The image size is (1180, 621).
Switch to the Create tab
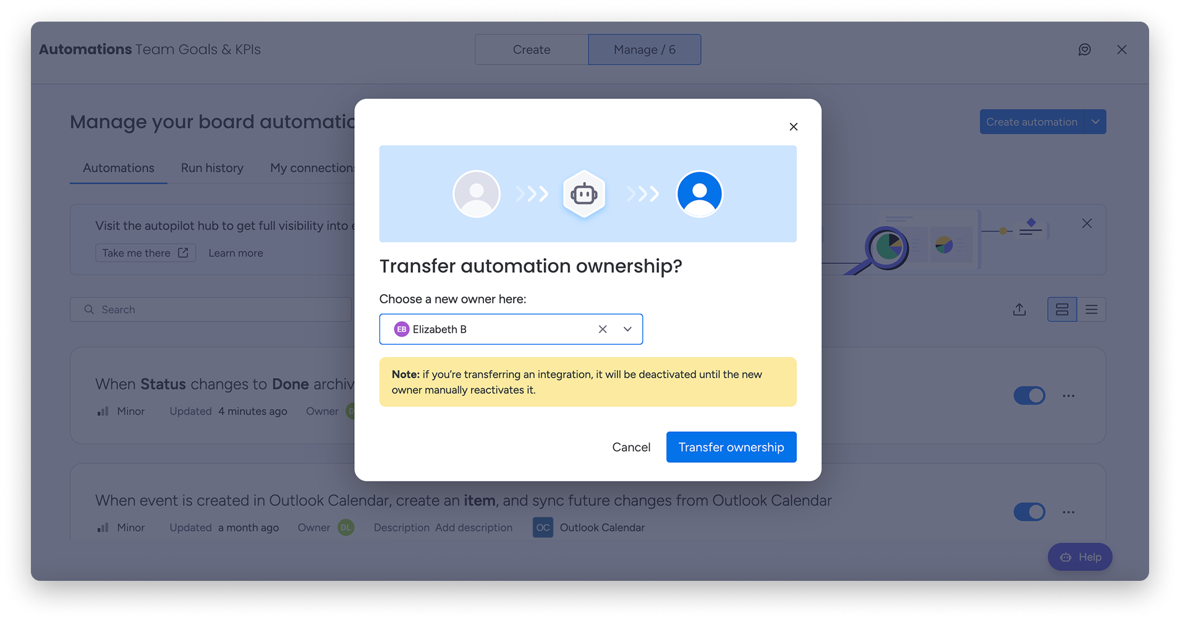[x=532, y=49]
